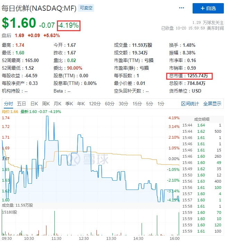Viewport: 228px width, 244px height.
Task: Click the 52周最低 value 1.52
Action: click(x=29, y=68)
